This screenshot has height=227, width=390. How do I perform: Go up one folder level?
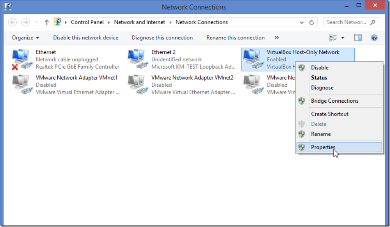click(47, 22)
